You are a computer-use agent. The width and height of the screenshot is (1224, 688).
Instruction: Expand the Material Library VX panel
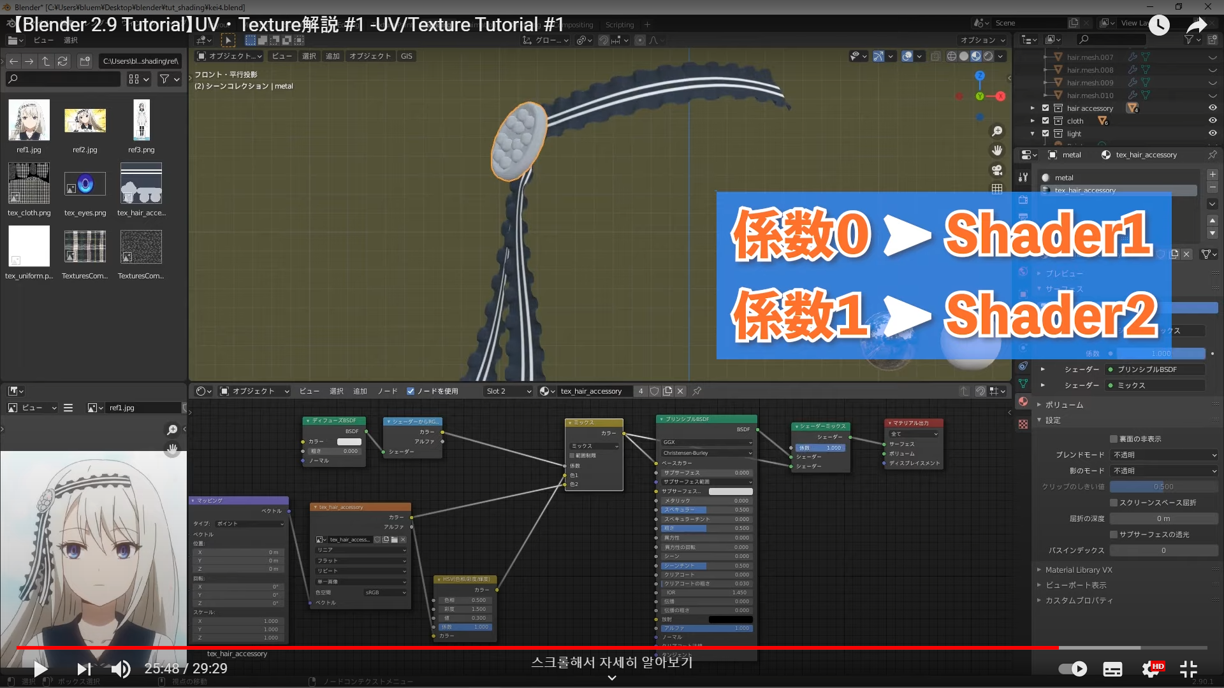[x=1079, y=570]
